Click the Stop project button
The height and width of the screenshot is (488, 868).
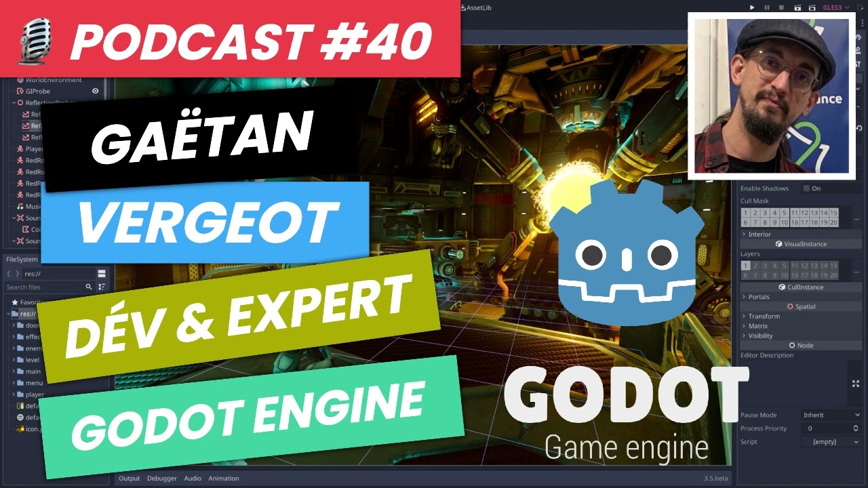(x=781, y=7)
